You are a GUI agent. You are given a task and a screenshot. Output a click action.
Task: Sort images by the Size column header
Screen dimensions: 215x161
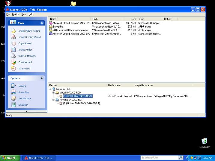click(x=130, y=19)
